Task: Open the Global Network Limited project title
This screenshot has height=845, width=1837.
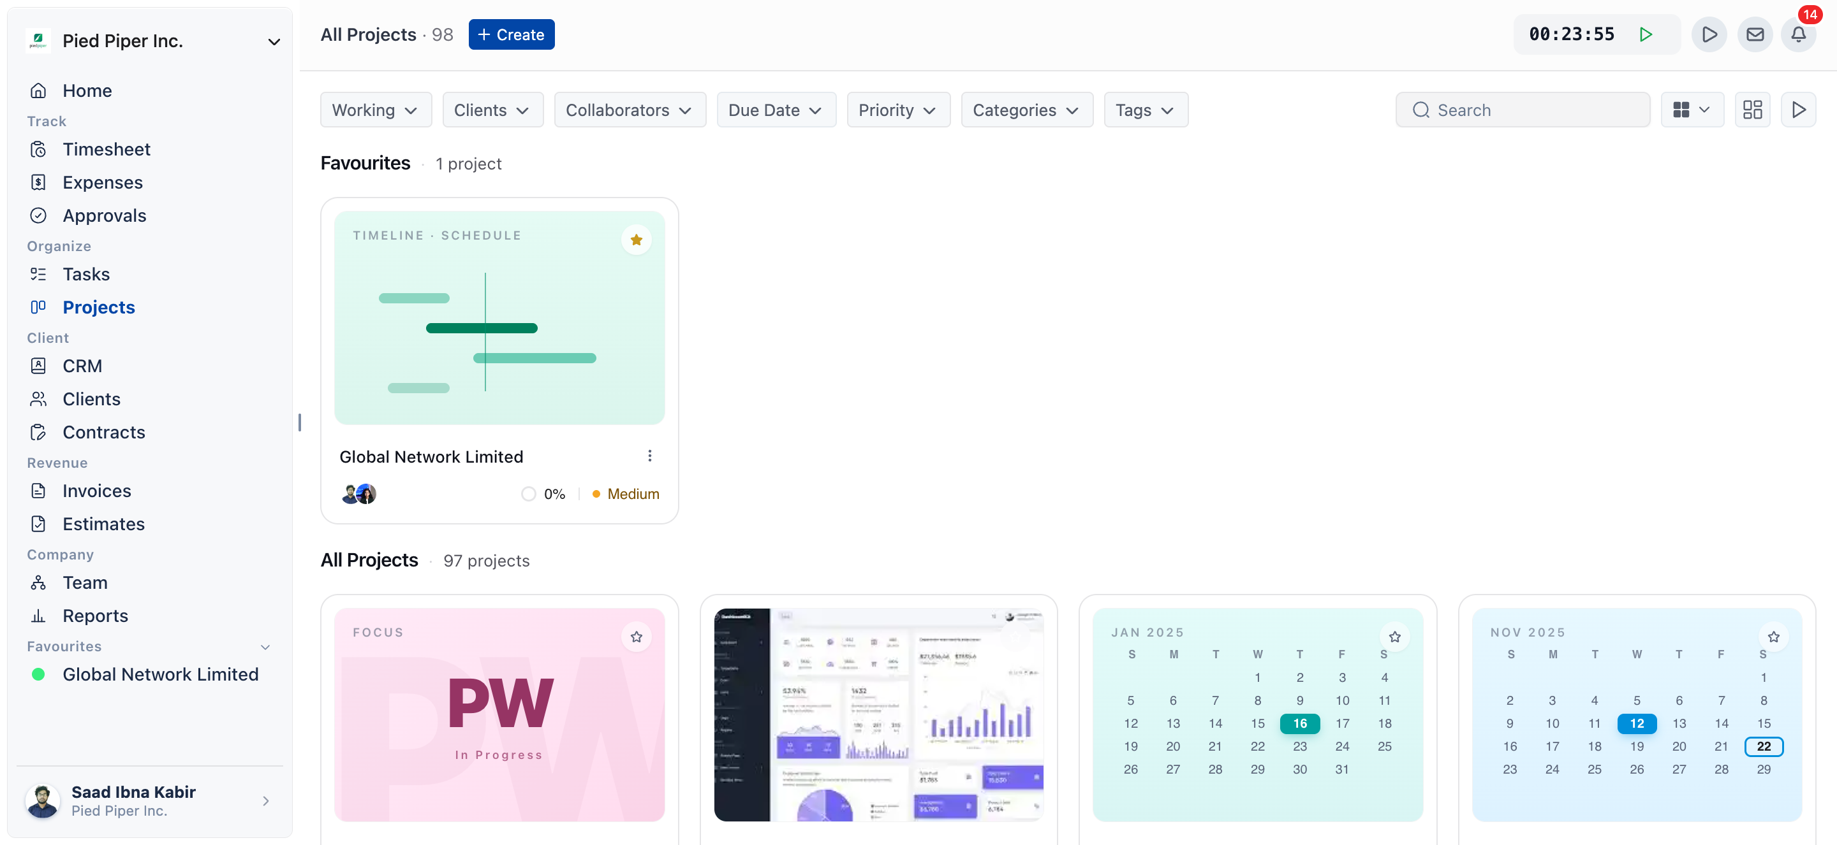Action: 431,457
